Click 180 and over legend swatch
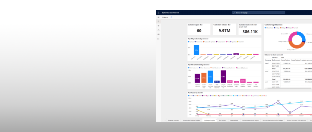 266,28
